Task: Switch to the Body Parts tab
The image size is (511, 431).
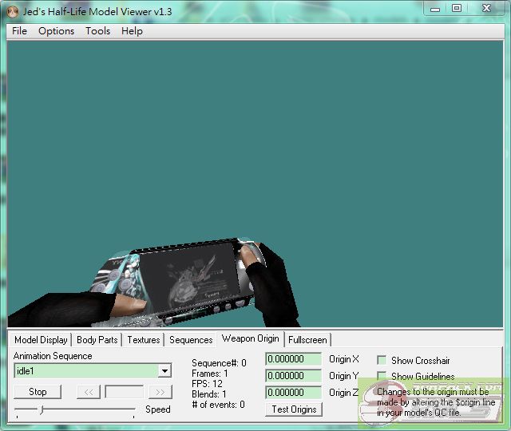Action: pos(97,340)
